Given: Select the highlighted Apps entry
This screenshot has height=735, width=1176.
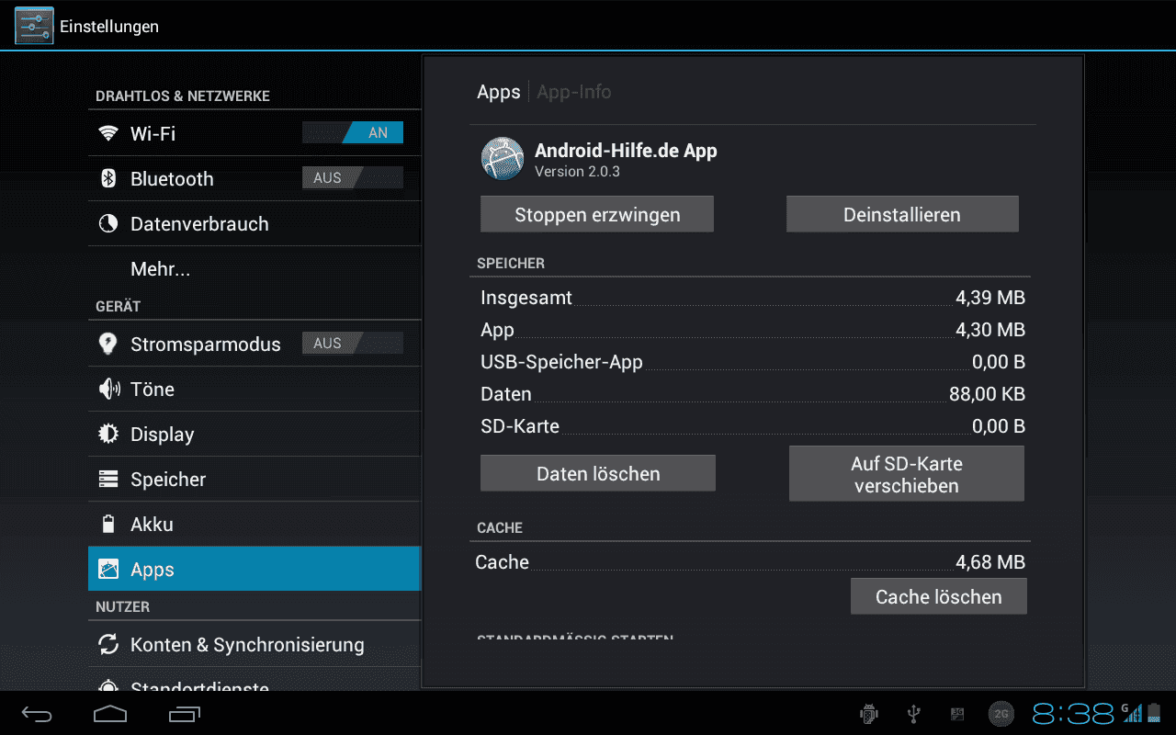Looking at the screenshot, I should click(x=254, y=569).
